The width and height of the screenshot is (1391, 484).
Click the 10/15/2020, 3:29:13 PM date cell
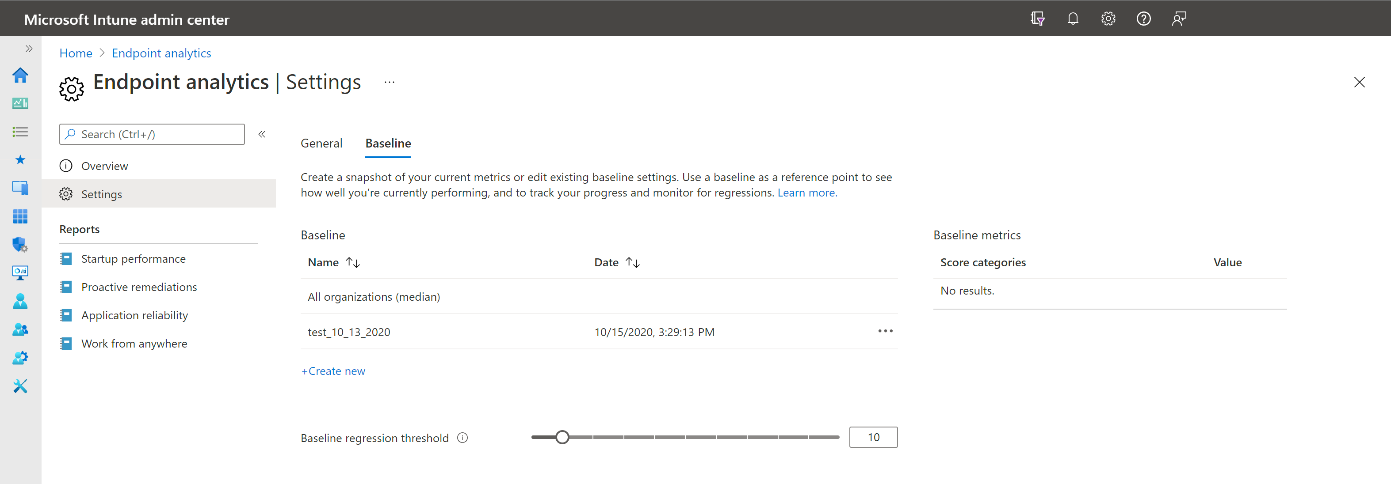[x=654, y=333]
